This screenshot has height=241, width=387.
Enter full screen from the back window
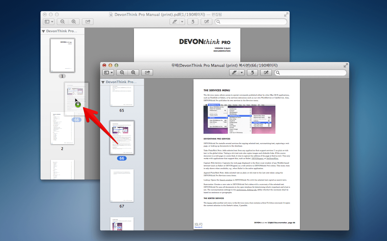(x=286, y=14)
